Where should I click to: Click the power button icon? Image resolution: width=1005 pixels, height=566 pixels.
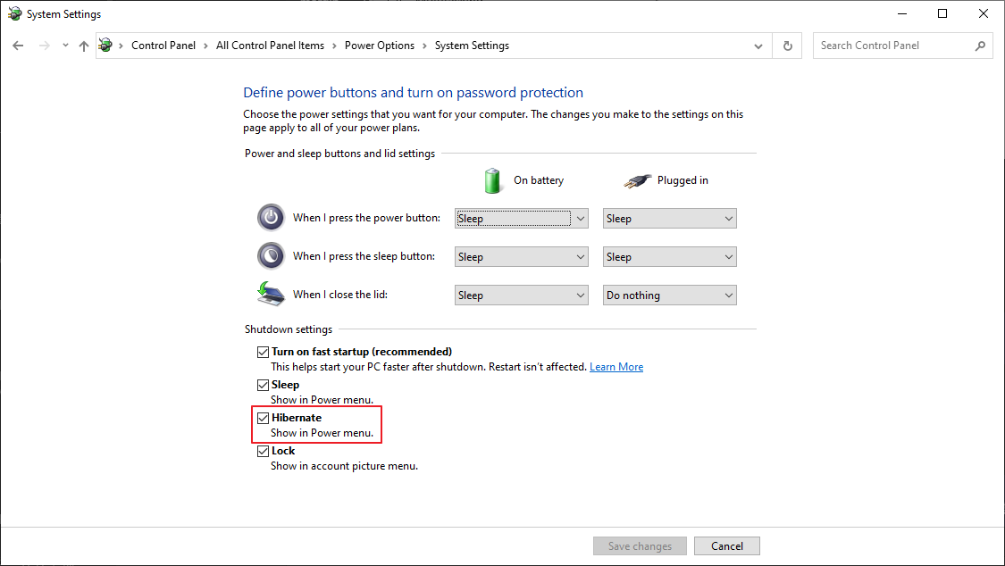pyautogui.click(x=271, y=218)
